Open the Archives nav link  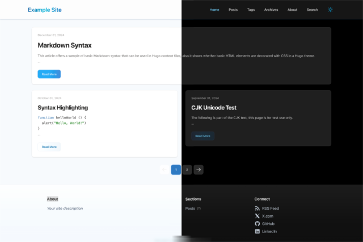point(271,10)
